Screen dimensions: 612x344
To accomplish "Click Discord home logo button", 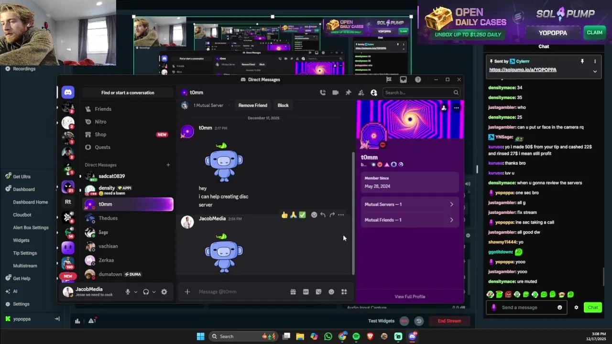I will tap(68, 92).
